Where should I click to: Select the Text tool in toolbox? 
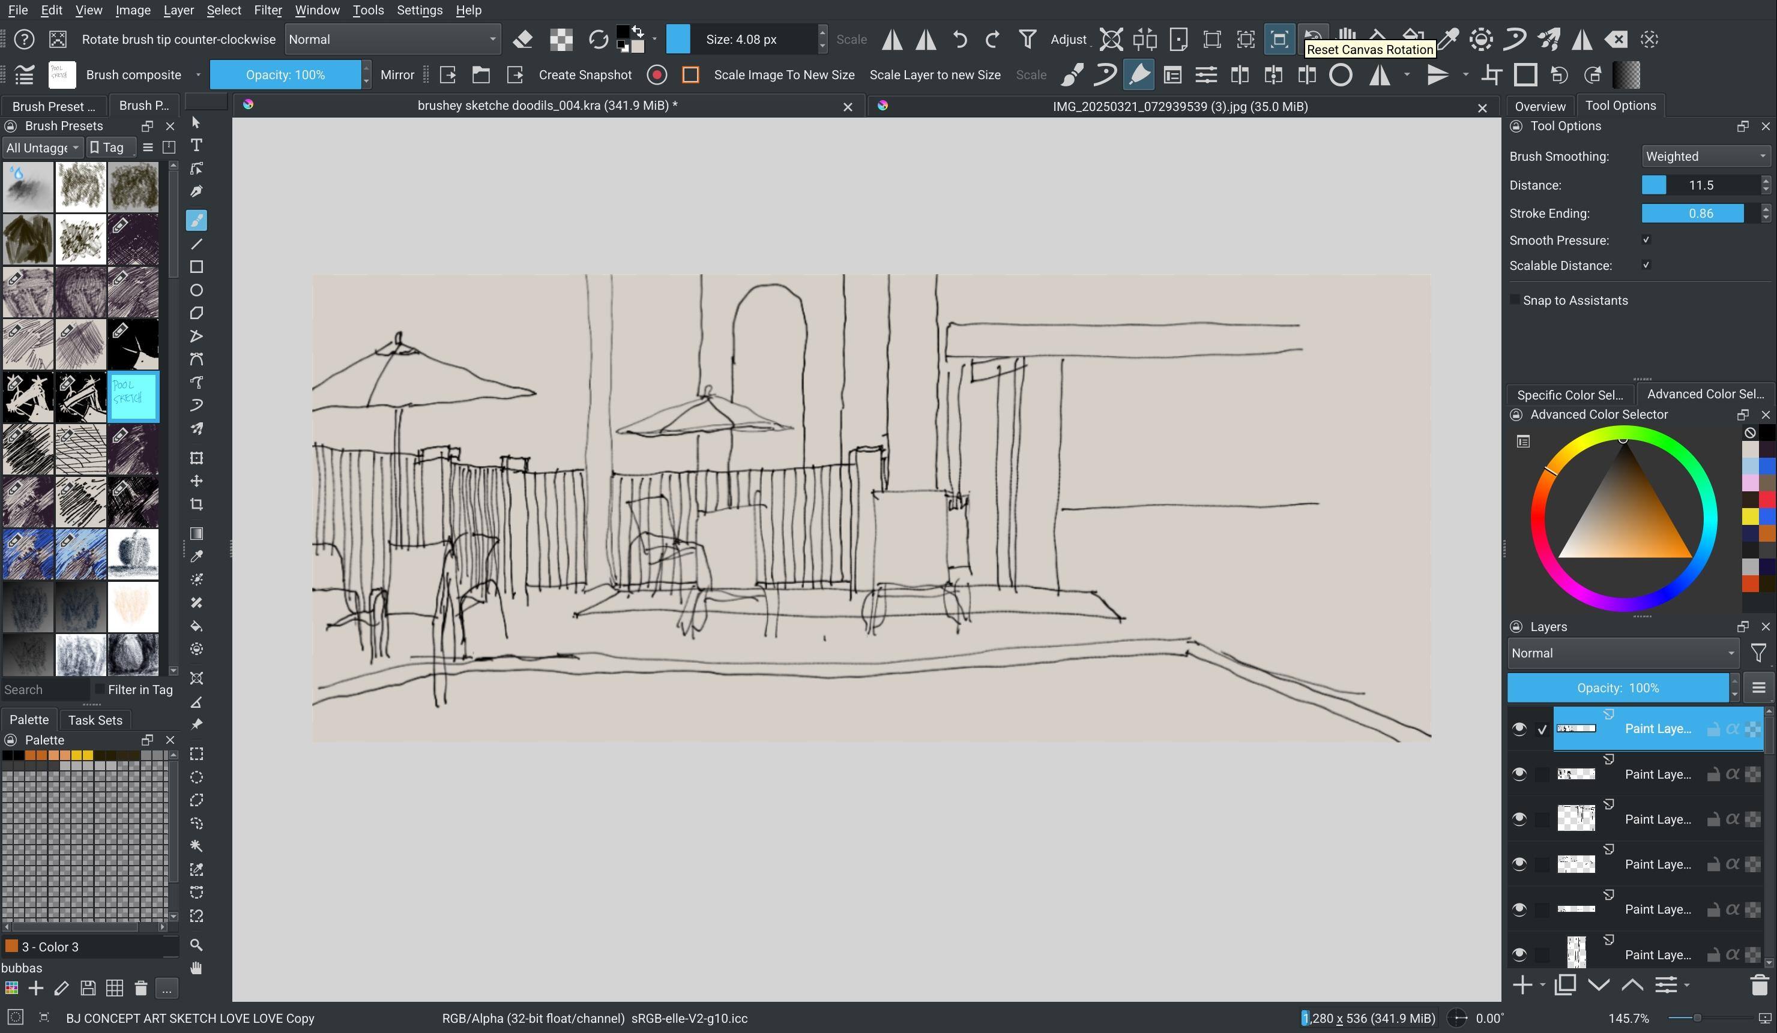pos(197,146)
